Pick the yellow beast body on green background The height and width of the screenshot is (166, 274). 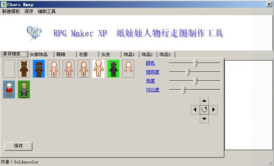(x=24, y=89)
